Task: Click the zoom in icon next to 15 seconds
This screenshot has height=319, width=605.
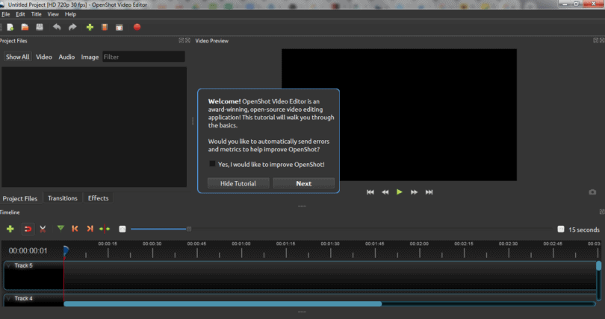Action: pos(561,230)
